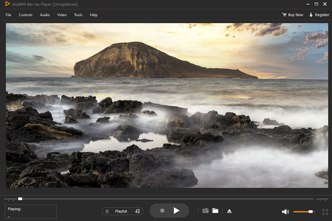332x221 pixels.
Task: Open the Controls menu
Action: click(x=25, y=15)
